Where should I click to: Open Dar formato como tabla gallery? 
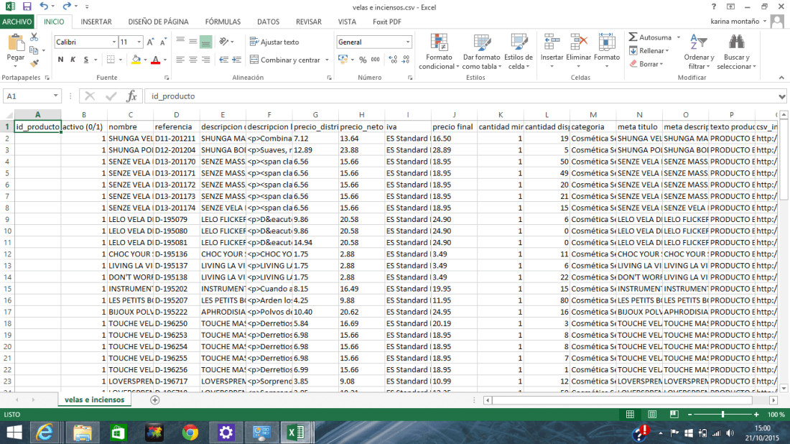pos(482,52)
